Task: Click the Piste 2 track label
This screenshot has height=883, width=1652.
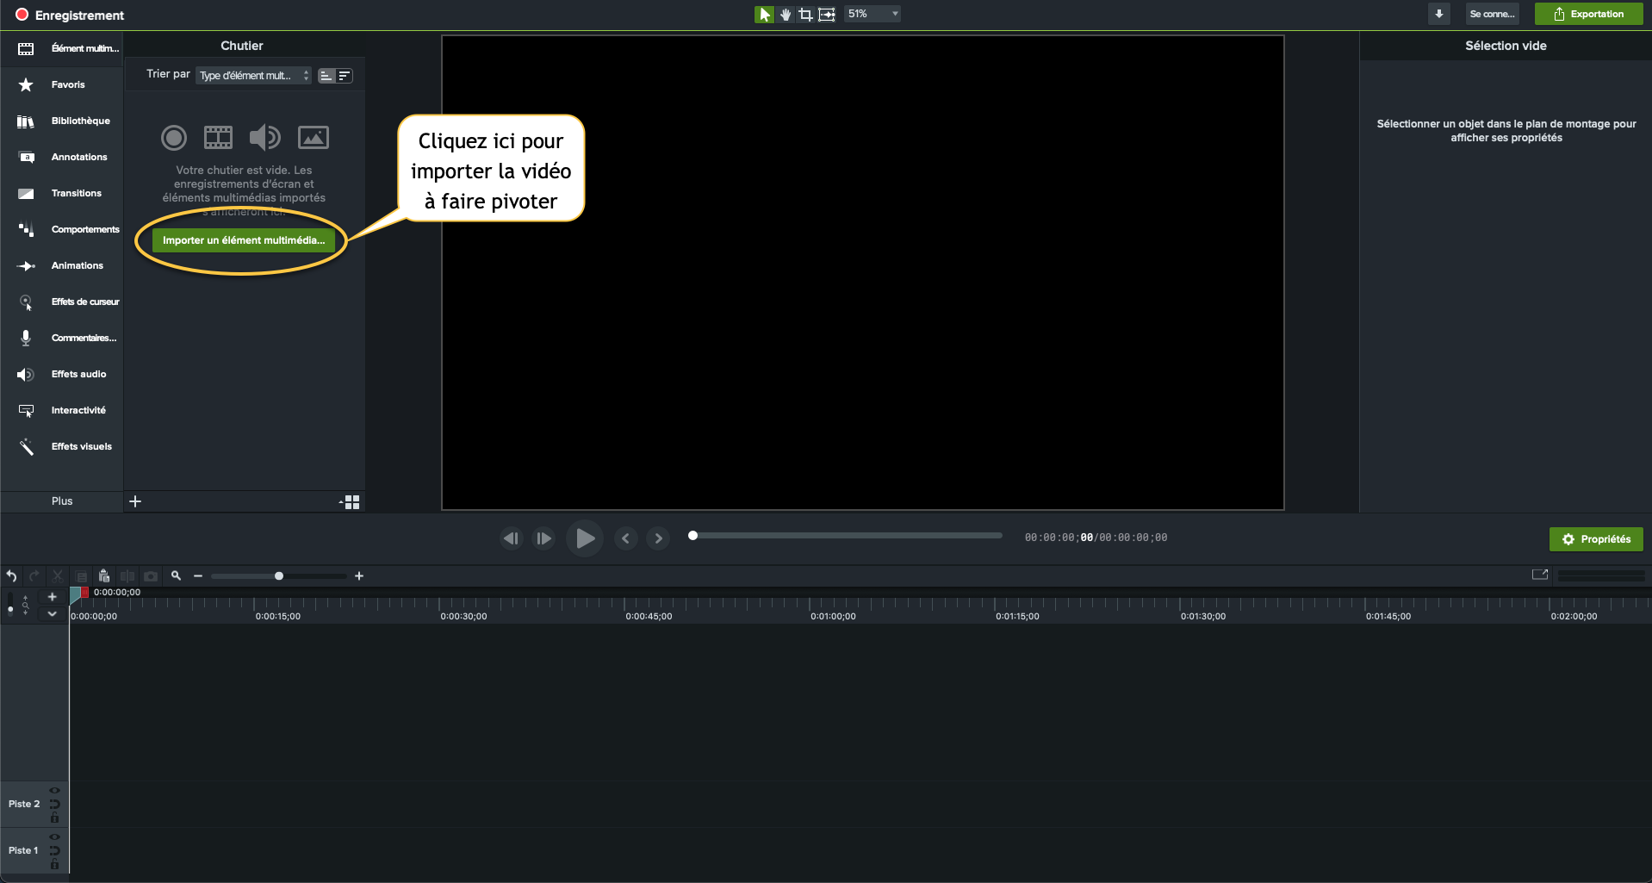Action: click(x=24, y=804)
